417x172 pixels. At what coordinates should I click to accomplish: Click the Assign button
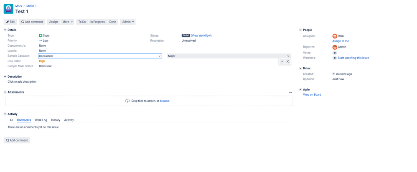click(54, 22)
